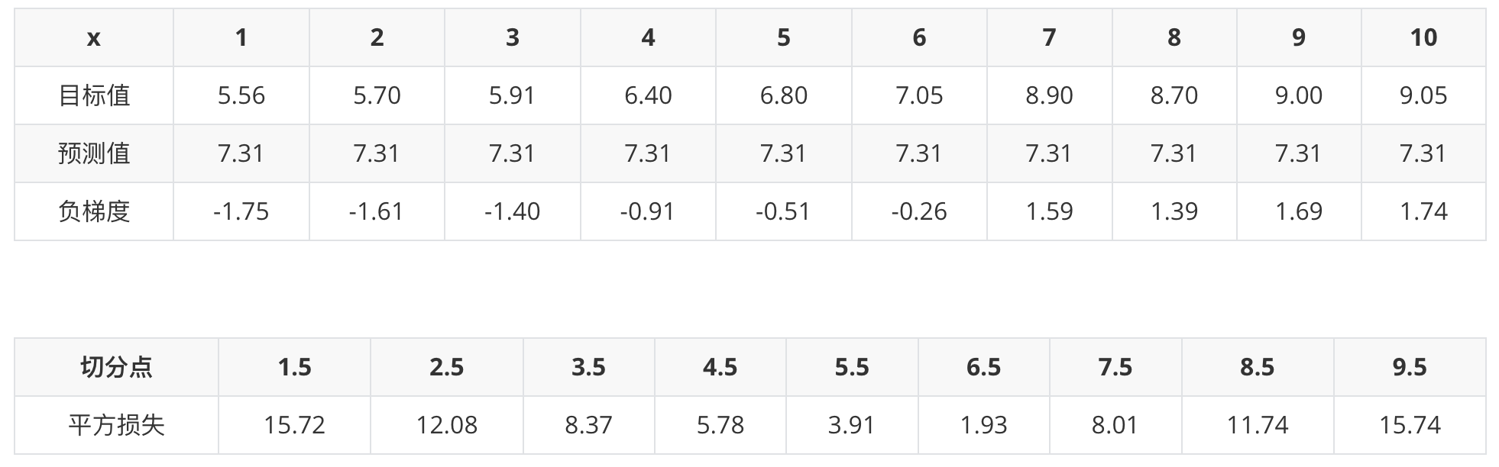
Task: Click target value cell 5.56
Action: (x=241, y=95)
